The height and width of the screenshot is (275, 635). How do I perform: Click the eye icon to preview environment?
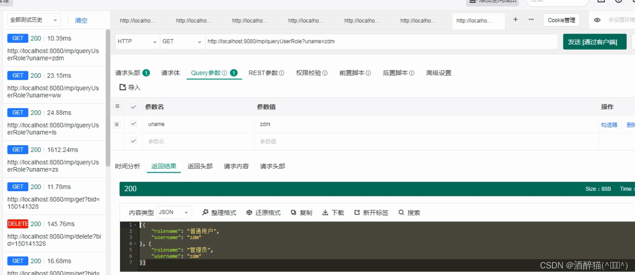tap(597, 20)
